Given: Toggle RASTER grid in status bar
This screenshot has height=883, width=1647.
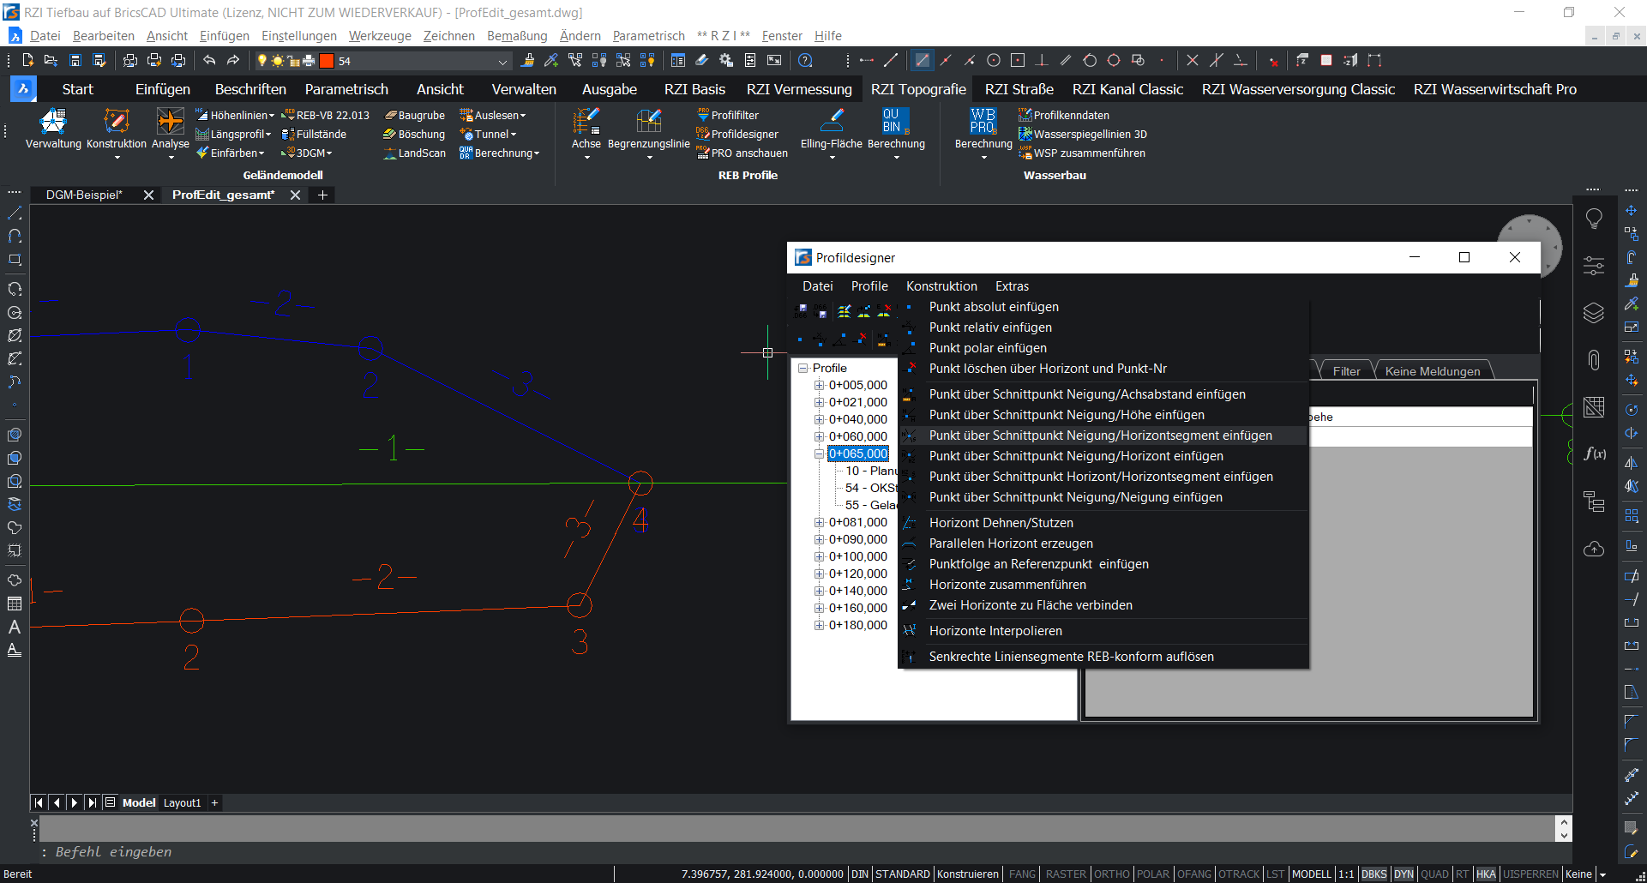Looking at the screenshot, I should [x=1066, y=874].
